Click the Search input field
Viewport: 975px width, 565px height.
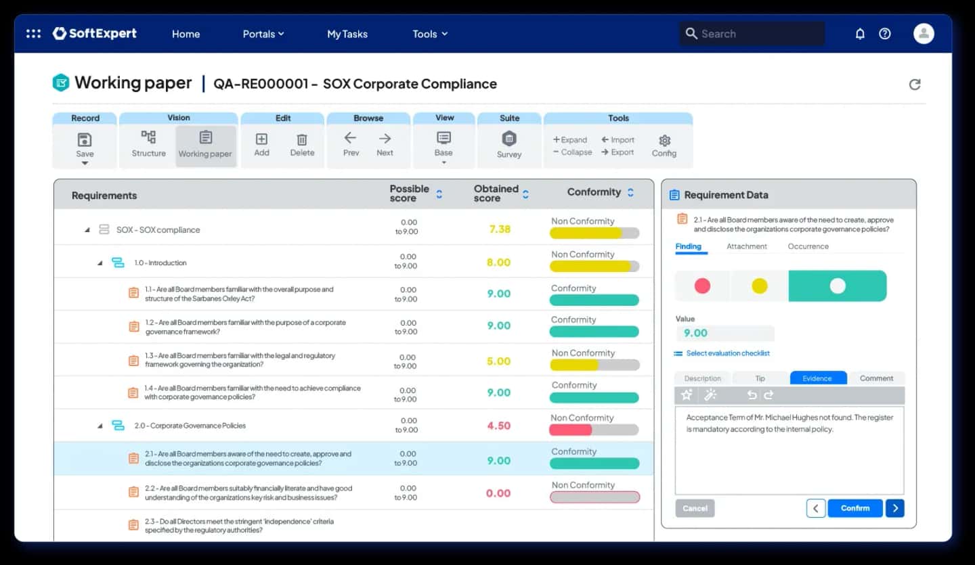(752, 34)
